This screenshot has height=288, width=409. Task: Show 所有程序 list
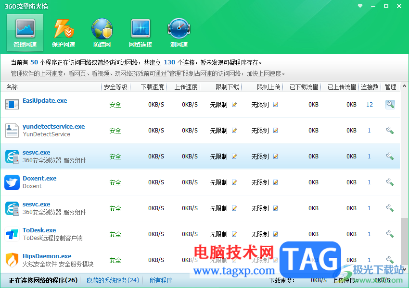click(161, 280)
